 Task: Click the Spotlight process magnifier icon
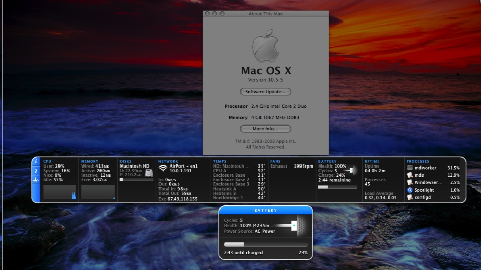coord(410,190)
